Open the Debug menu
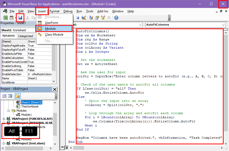The image size is (229, 151). [x=68, y=11]
